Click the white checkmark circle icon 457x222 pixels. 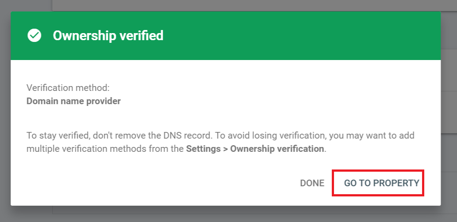[x=34, y=35]
